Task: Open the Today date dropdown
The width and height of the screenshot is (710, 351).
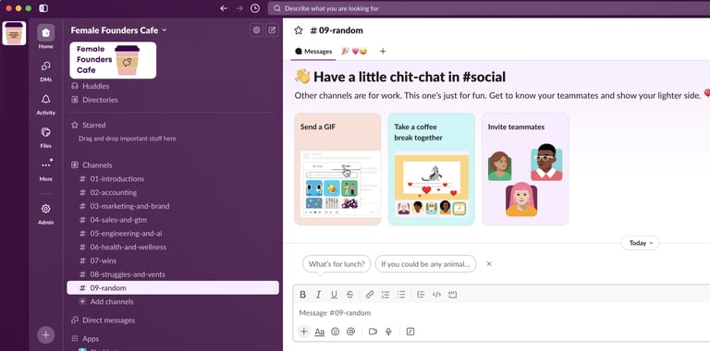Action: coord(641,243)
